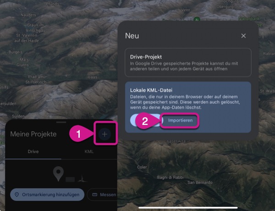The width and height of the screenshot is (275, 211).
Task: Tap the iOS home indicator bar
Action: [x=188, y=208]
